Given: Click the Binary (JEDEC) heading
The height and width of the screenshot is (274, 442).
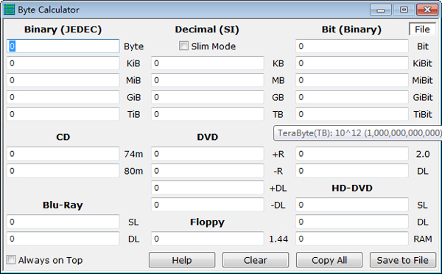Looking at the screenshot, I should pos(63,29).
